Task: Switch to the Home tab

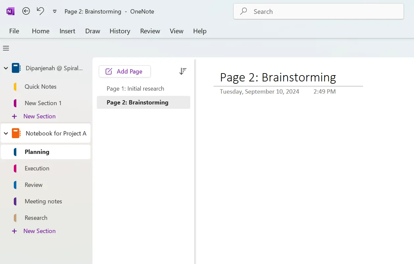Action: click(x=40, y=31)
